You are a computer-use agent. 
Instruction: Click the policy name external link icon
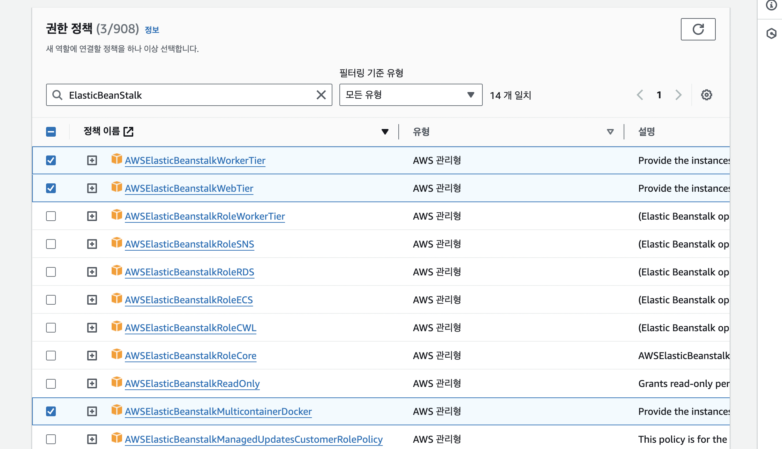coord(128,131)
